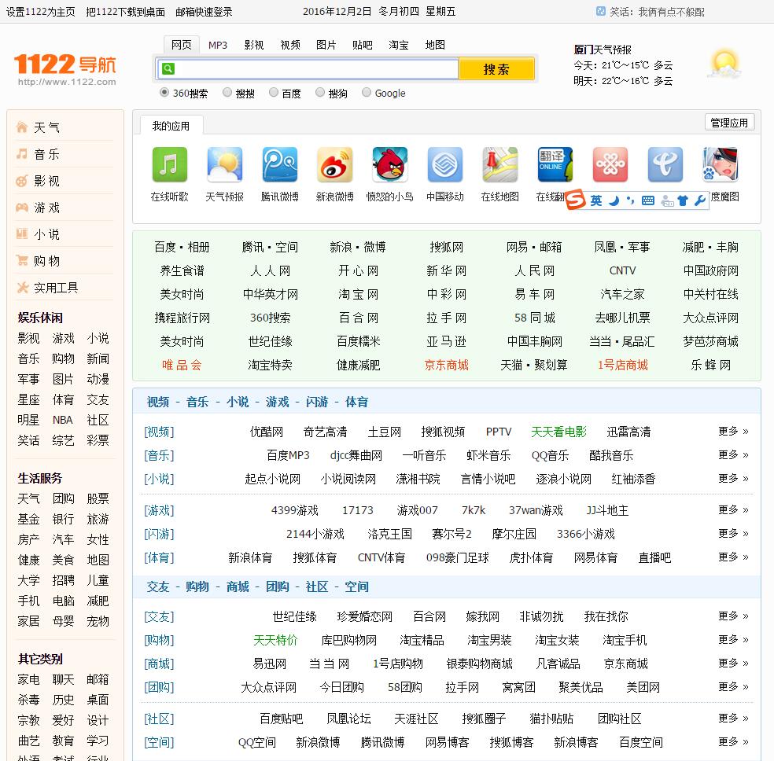Click the music note icon beside 音乐
Screen dimensions: 774x761
click(22, 154)
